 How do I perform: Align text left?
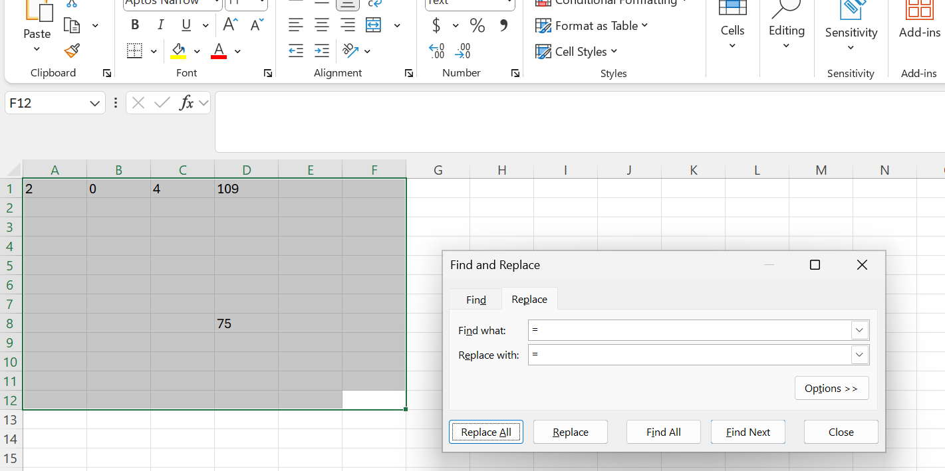pyautogui.click(x=296, y=25)
